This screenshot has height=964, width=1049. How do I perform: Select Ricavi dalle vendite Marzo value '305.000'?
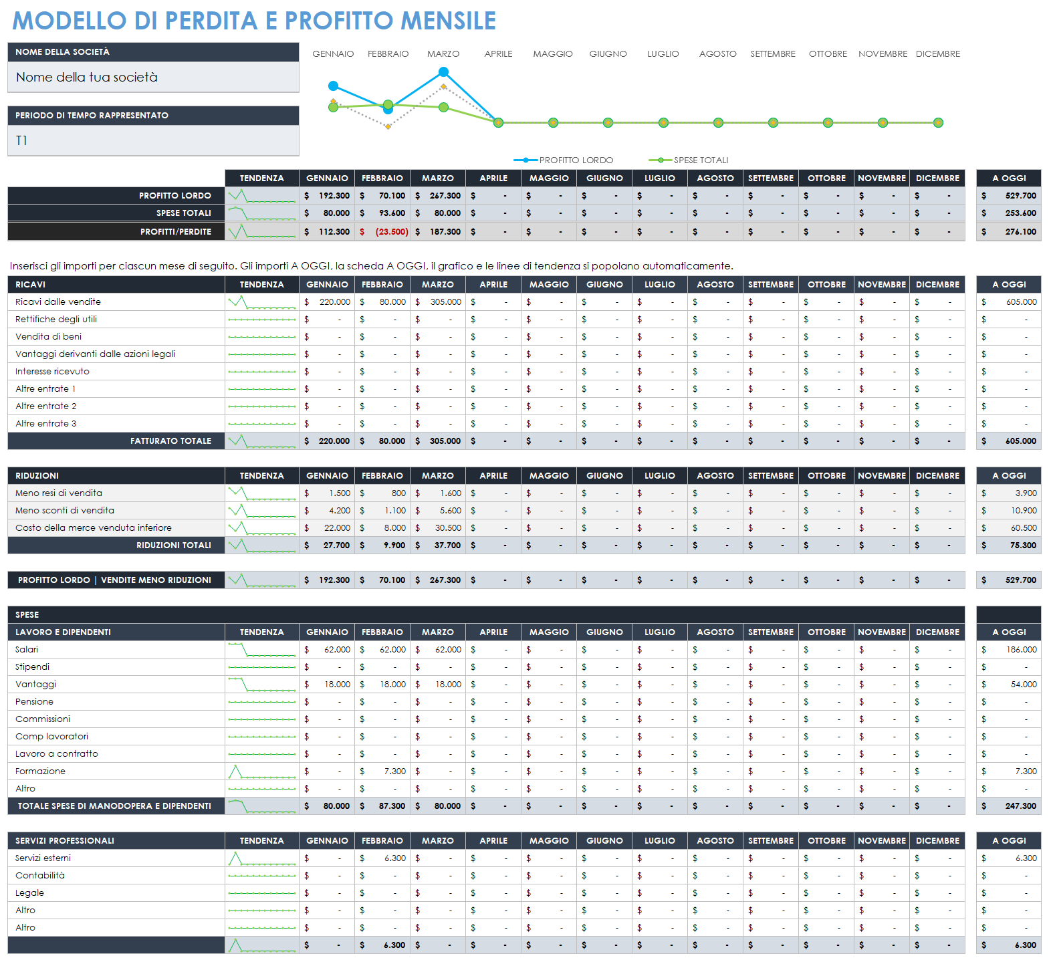click(x=438, y=302)
